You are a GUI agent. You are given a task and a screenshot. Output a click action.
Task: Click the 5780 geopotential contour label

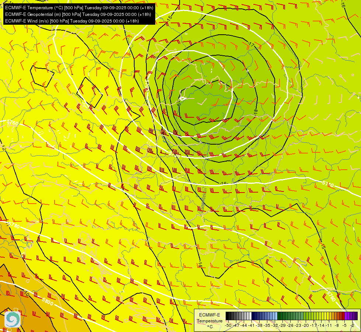pos(13,225)
